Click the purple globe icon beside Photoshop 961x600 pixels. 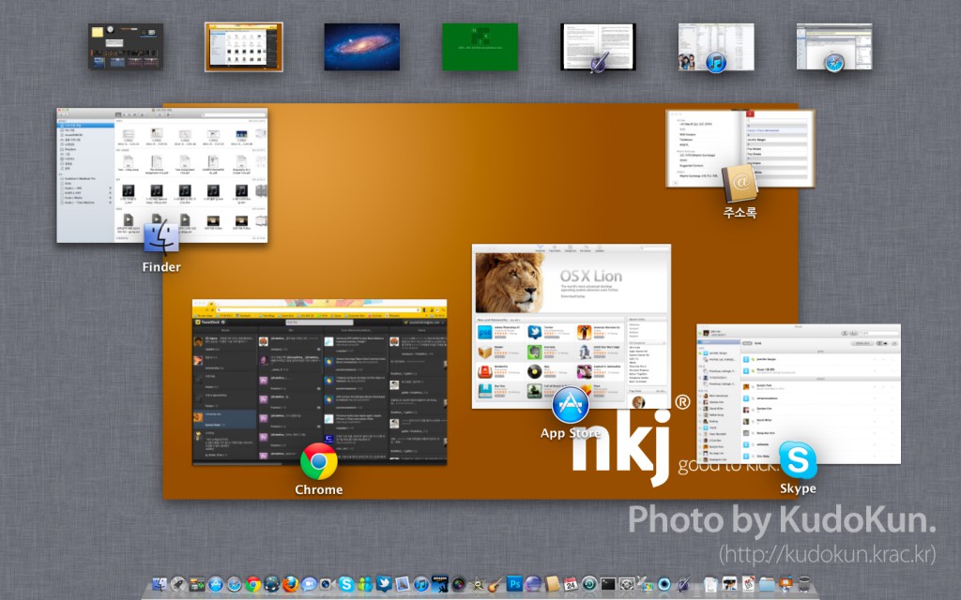[x=533, y=584]
